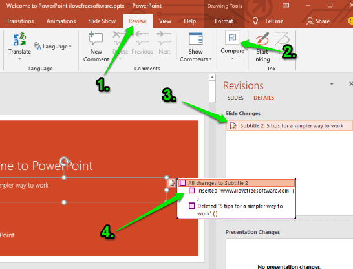The image size is (353, 269).
Task: Open the Translate tool
Action: click(19, 43)
